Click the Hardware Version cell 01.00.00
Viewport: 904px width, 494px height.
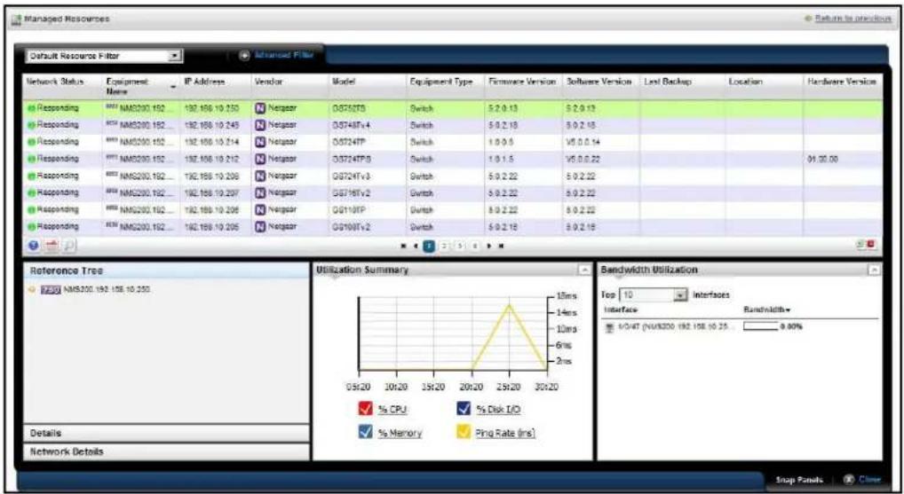tap(822, 159)
